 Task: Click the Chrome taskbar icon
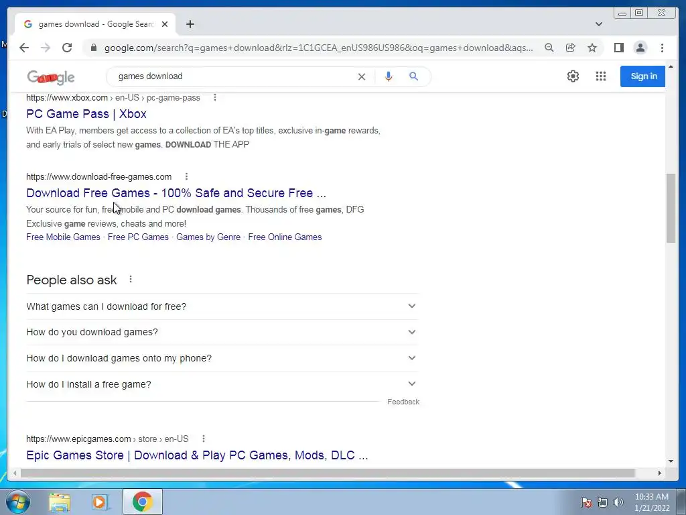pos(142,502)
